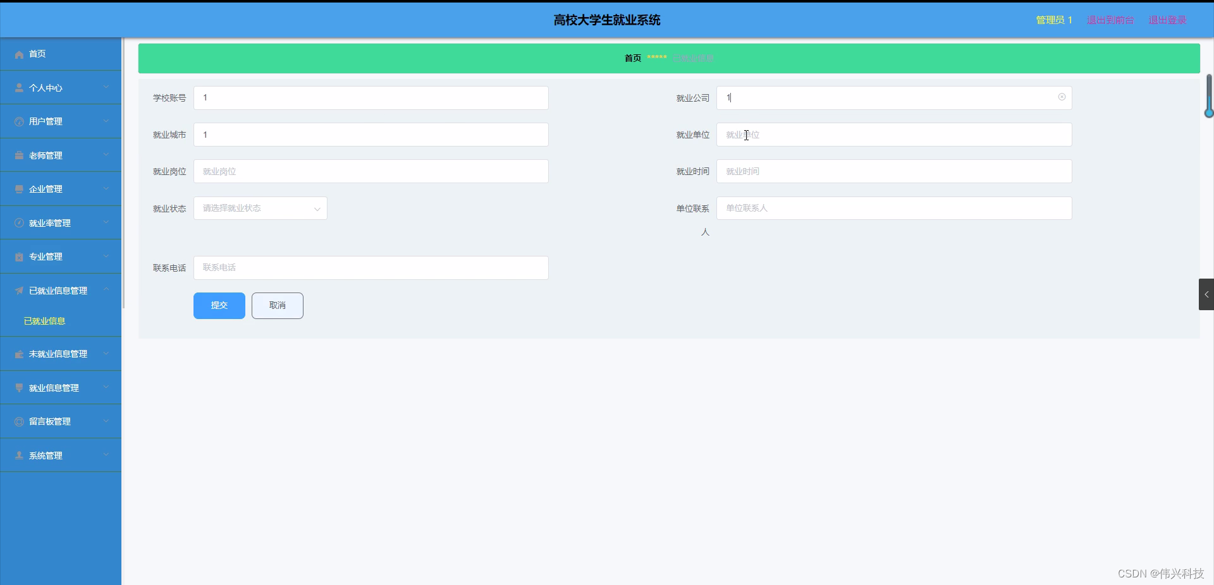Select the 个人中心 person icon

click(x=19, y=87)
